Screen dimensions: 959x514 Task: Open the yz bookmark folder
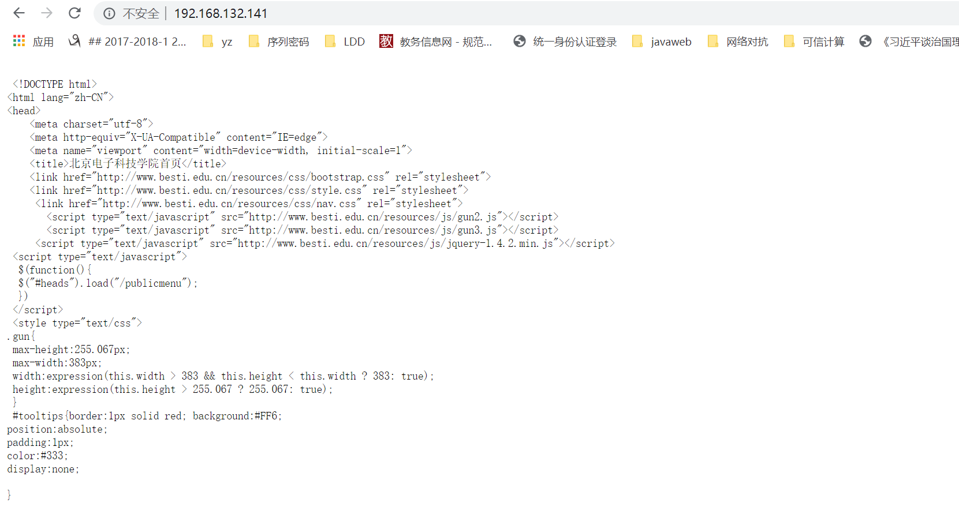click(218, 42)
